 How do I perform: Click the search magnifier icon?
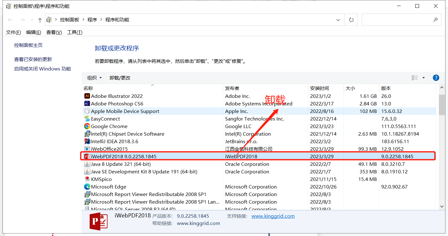(435, 20)
